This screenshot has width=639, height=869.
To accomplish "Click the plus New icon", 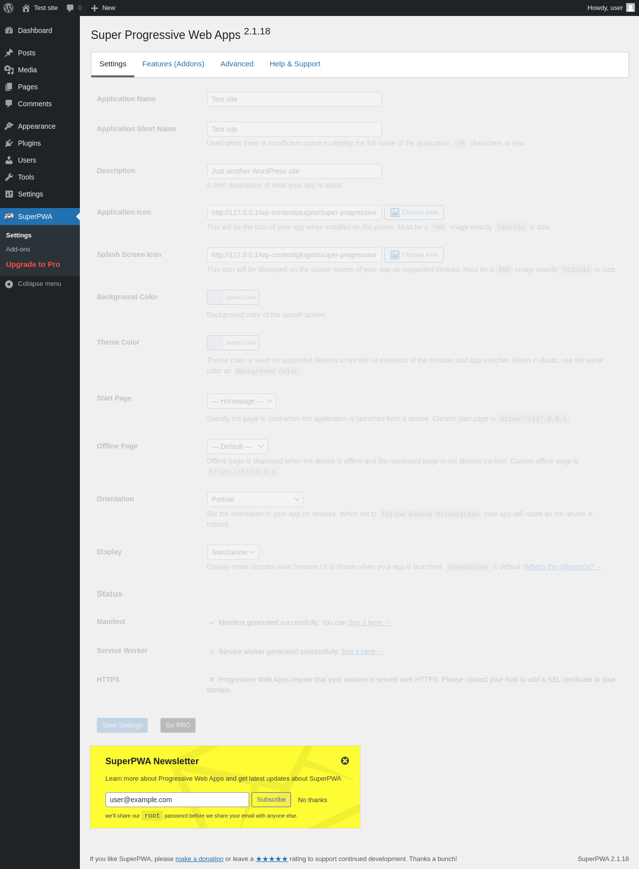I will click(94, 8).
